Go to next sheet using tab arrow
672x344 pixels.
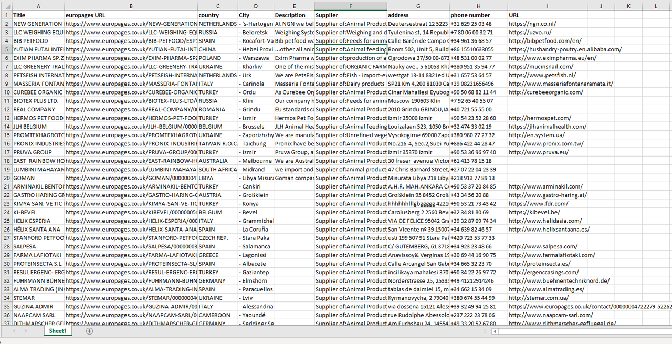pos(27,331)
